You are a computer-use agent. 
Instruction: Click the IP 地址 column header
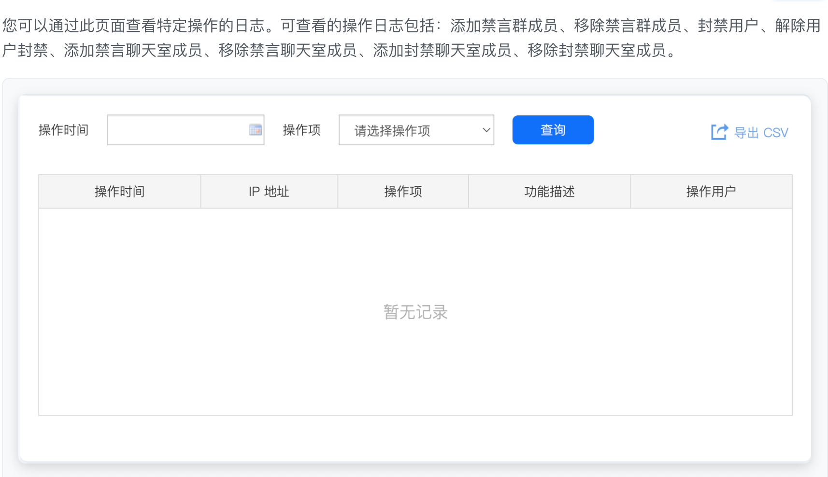pos(269,192)
